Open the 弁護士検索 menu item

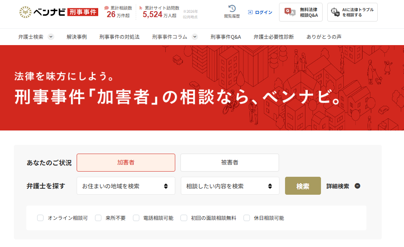pos(31,37)
